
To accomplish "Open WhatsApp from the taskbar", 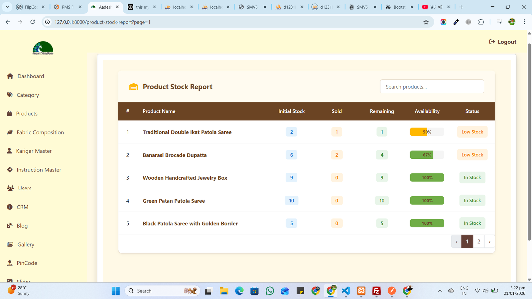I will point(270,291).
